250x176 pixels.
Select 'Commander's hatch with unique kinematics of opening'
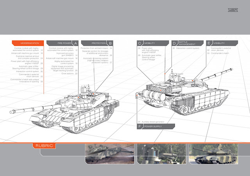[27, 81]
